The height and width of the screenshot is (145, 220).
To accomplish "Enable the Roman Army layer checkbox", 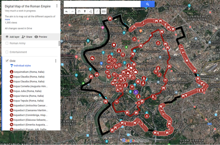I will click(7, 43).
